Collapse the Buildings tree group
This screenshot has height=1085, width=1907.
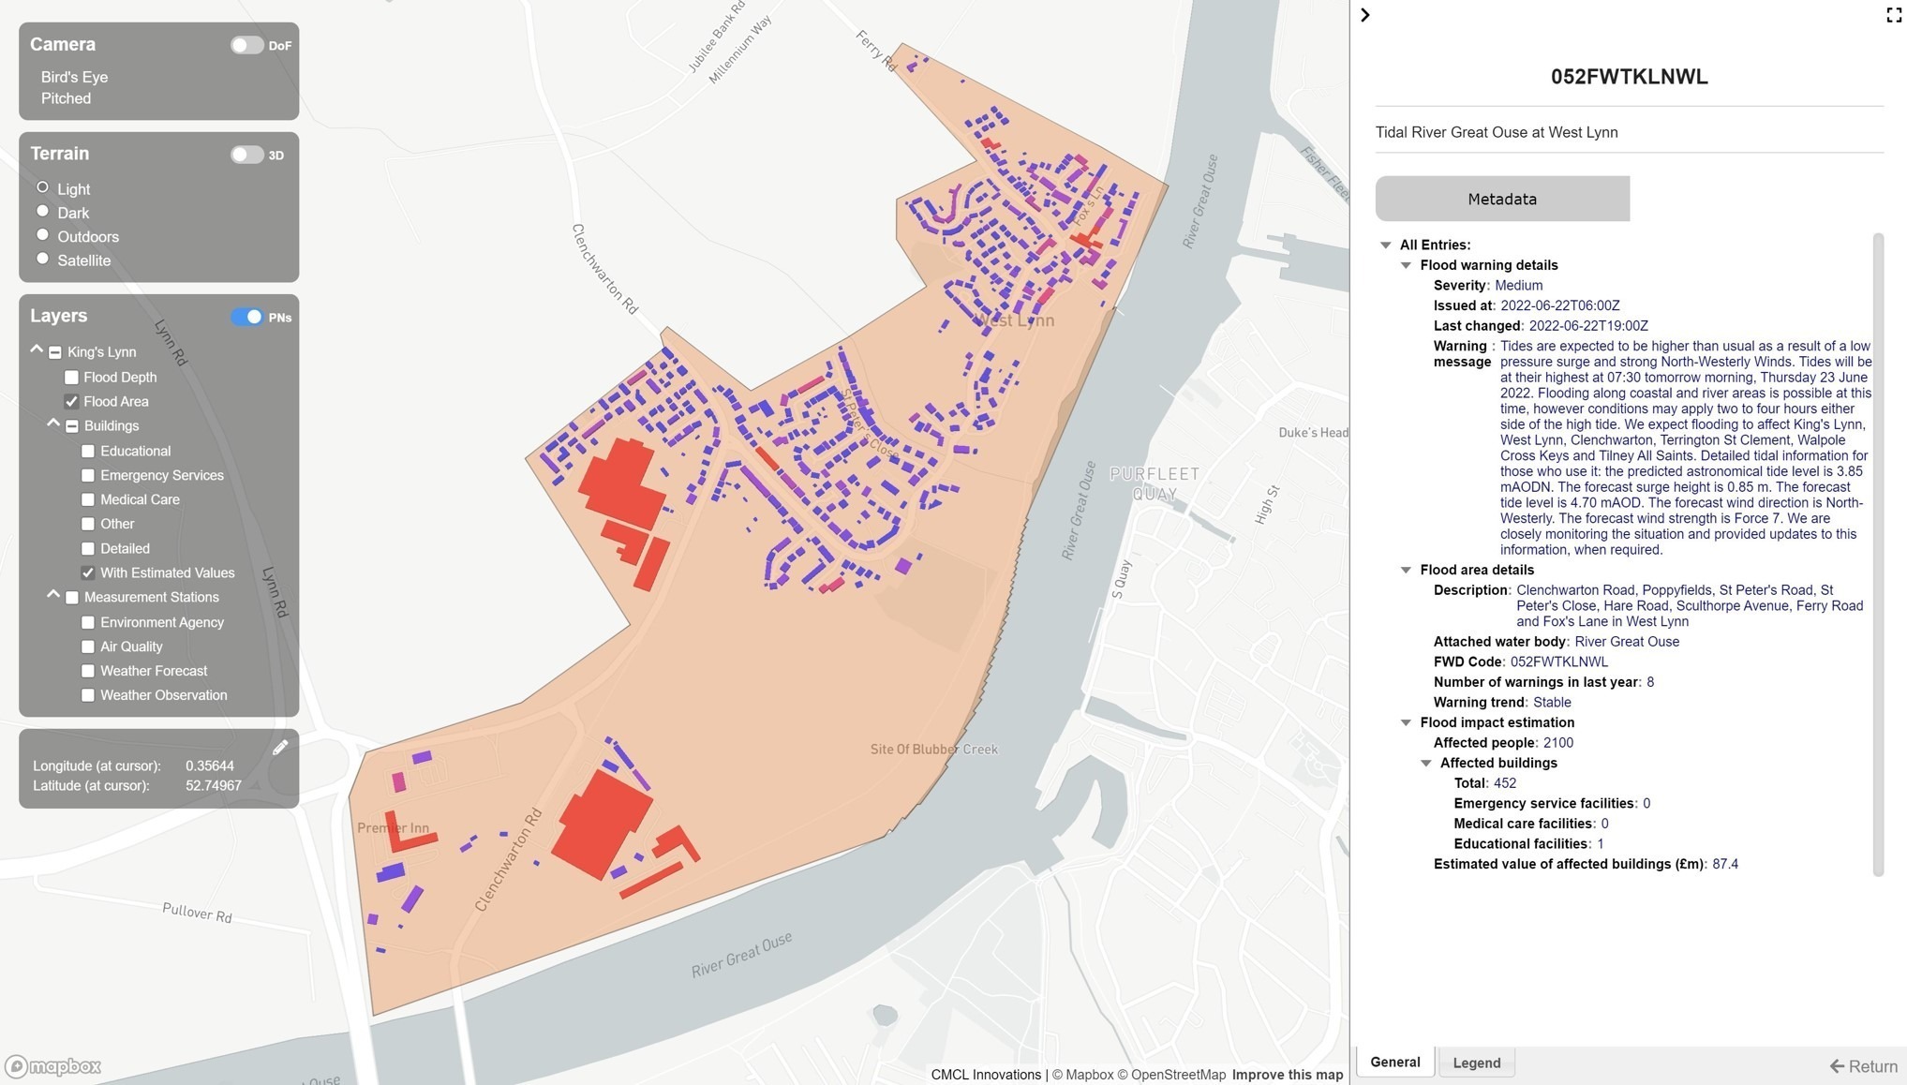[53, 424]
